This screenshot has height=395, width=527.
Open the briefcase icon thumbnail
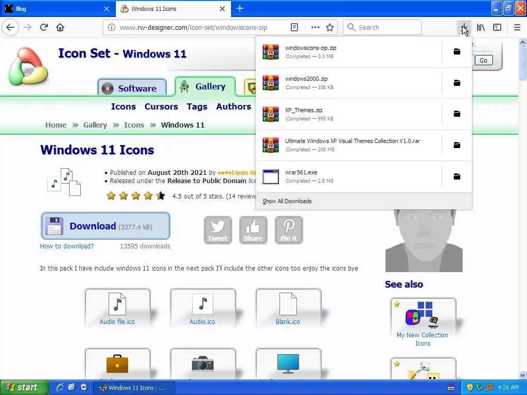(x=117, y=364)
